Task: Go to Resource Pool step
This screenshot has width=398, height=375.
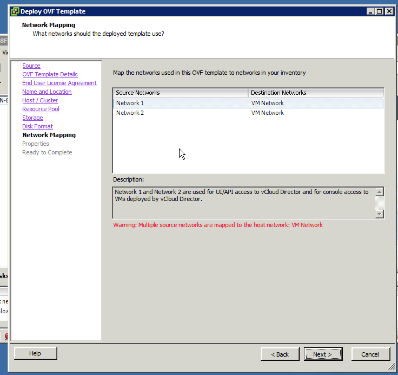Action: tap(41, 109)
